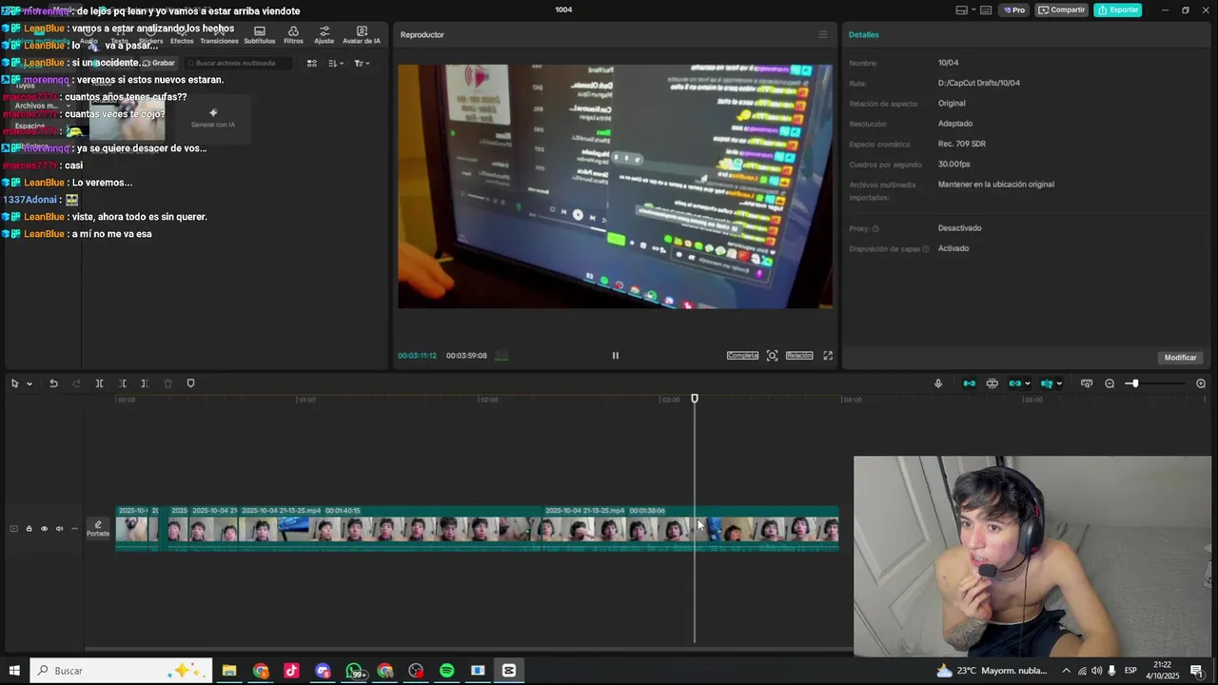Open the Subtítulos tab
The height and width of the screenshot is (685, 1218).
click(260, 35)
